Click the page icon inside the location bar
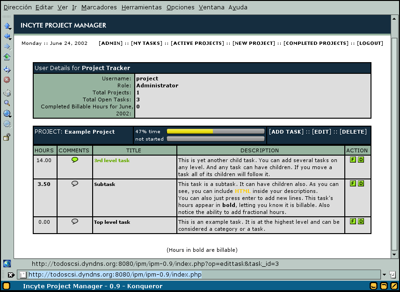The image size is (400, 292). (x=23, y=275)
